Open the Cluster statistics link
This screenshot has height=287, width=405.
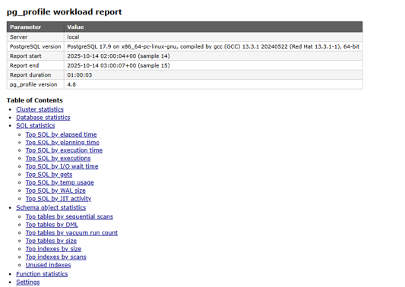click(x=40, y=109)
